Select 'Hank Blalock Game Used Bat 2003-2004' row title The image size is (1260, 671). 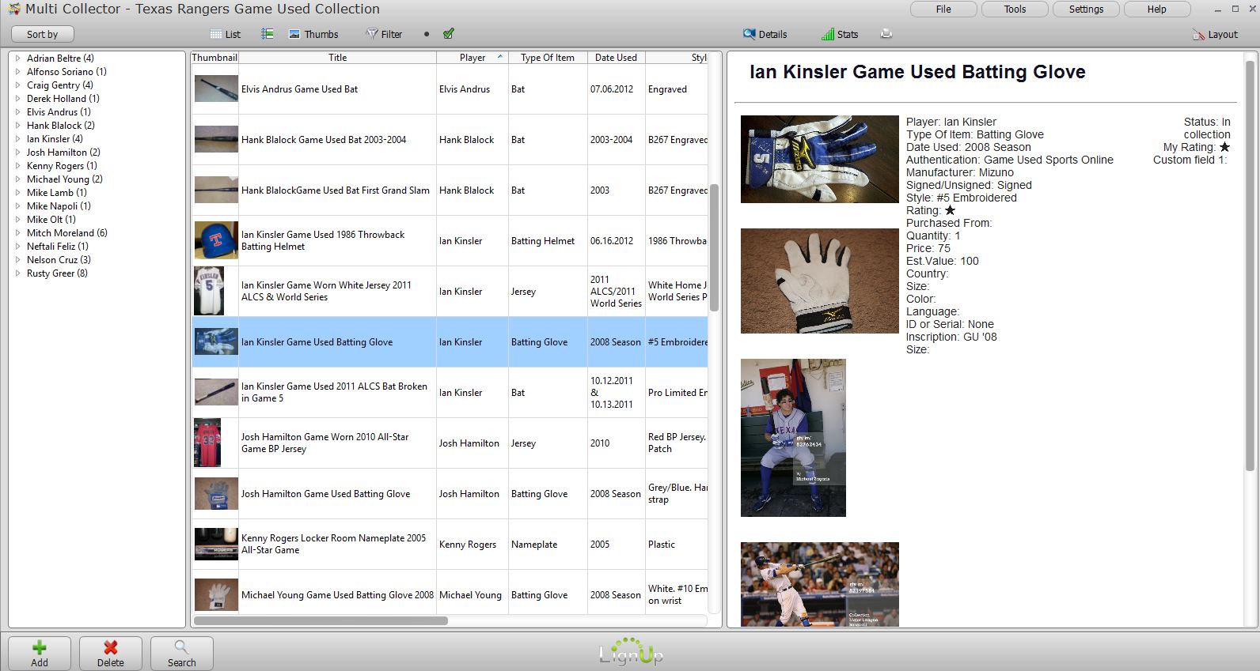coord(324,140)
